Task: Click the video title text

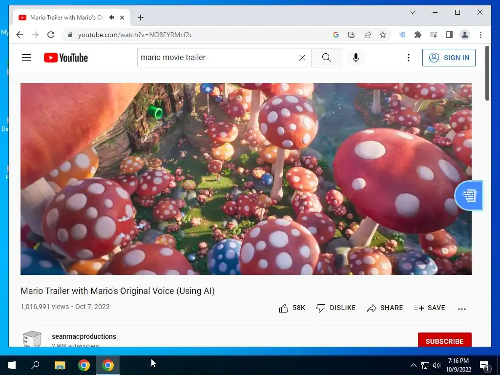Action: 118,291
